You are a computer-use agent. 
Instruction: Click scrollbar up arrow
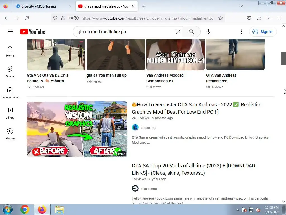(283, 26)
